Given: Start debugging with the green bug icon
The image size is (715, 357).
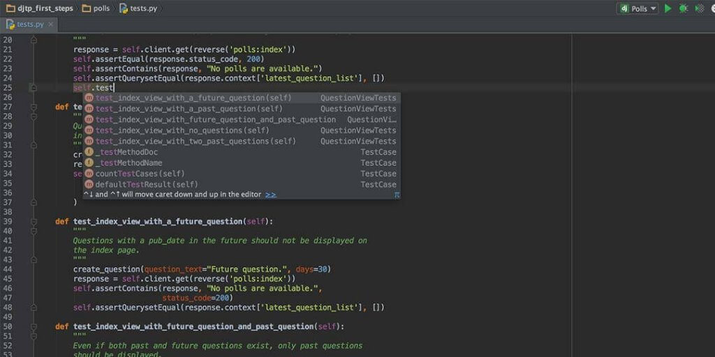Looking at the screenshot, I should (683, 8).
